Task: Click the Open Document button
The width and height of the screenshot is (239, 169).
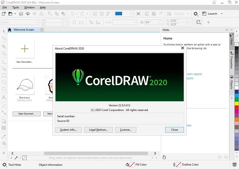Action: (x=26, y=114)
